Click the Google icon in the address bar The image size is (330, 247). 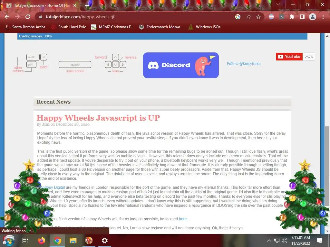(238, 17)
